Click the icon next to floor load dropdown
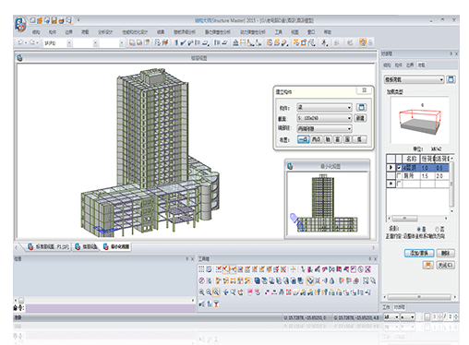This screenshot has height=345, width=469. (x=451, y=79)
